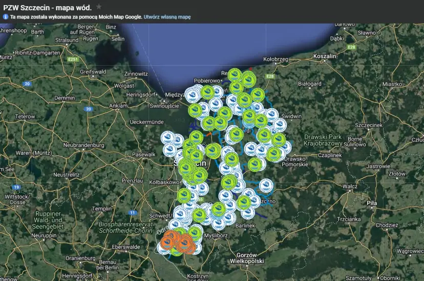Select green marker beside Pobierowo label
Screen dimensions: 424x281
207,92
